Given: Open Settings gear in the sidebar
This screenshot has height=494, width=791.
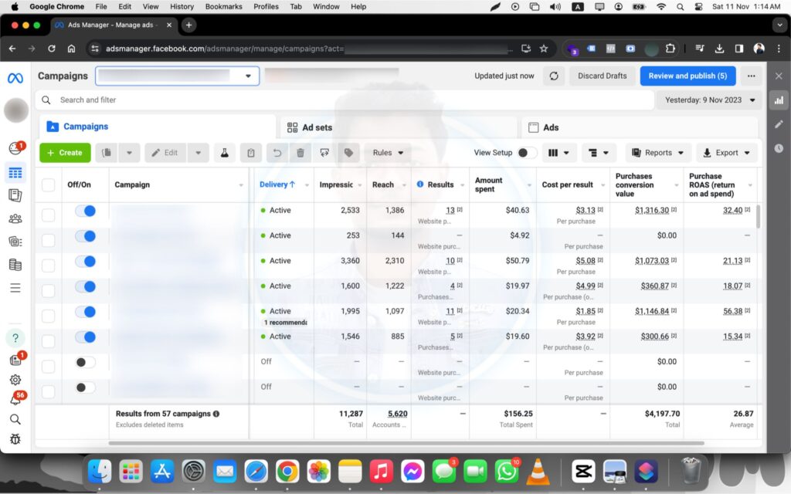Looking at the screenshot, I should (x=15, y=380).
